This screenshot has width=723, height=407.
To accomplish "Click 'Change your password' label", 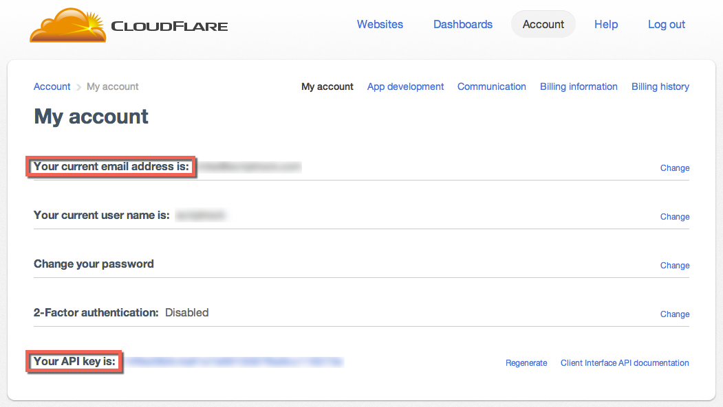I will click(x=94, y=264).
